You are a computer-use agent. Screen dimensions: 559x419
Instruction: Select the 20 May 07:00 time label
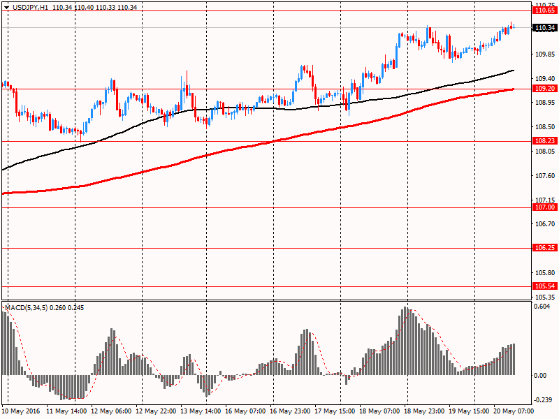tap(514, 412)
